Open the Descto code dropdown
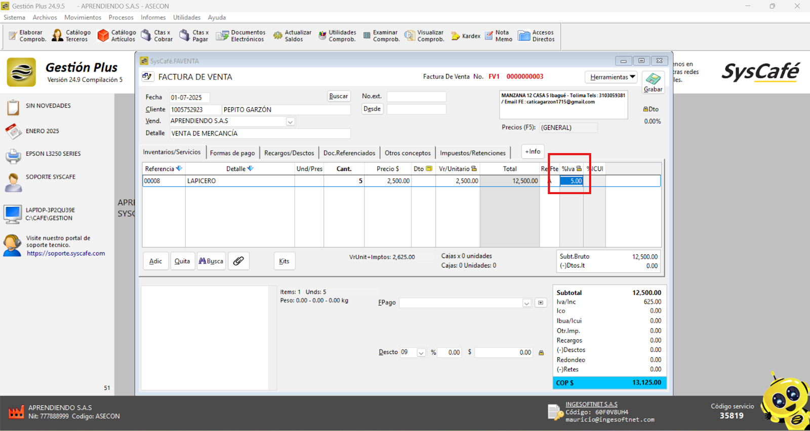This screenshot has width=810, height=431. click(421, 353)
